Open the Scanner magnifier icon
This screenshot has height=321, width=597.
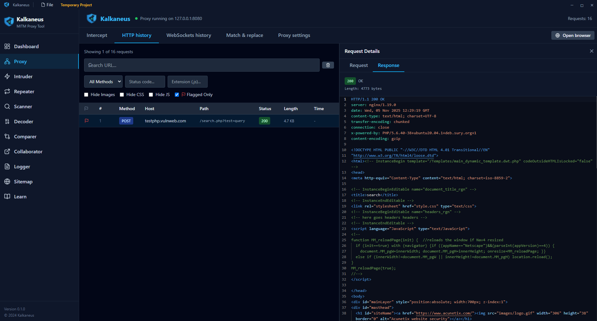click(x=7, y=106)
